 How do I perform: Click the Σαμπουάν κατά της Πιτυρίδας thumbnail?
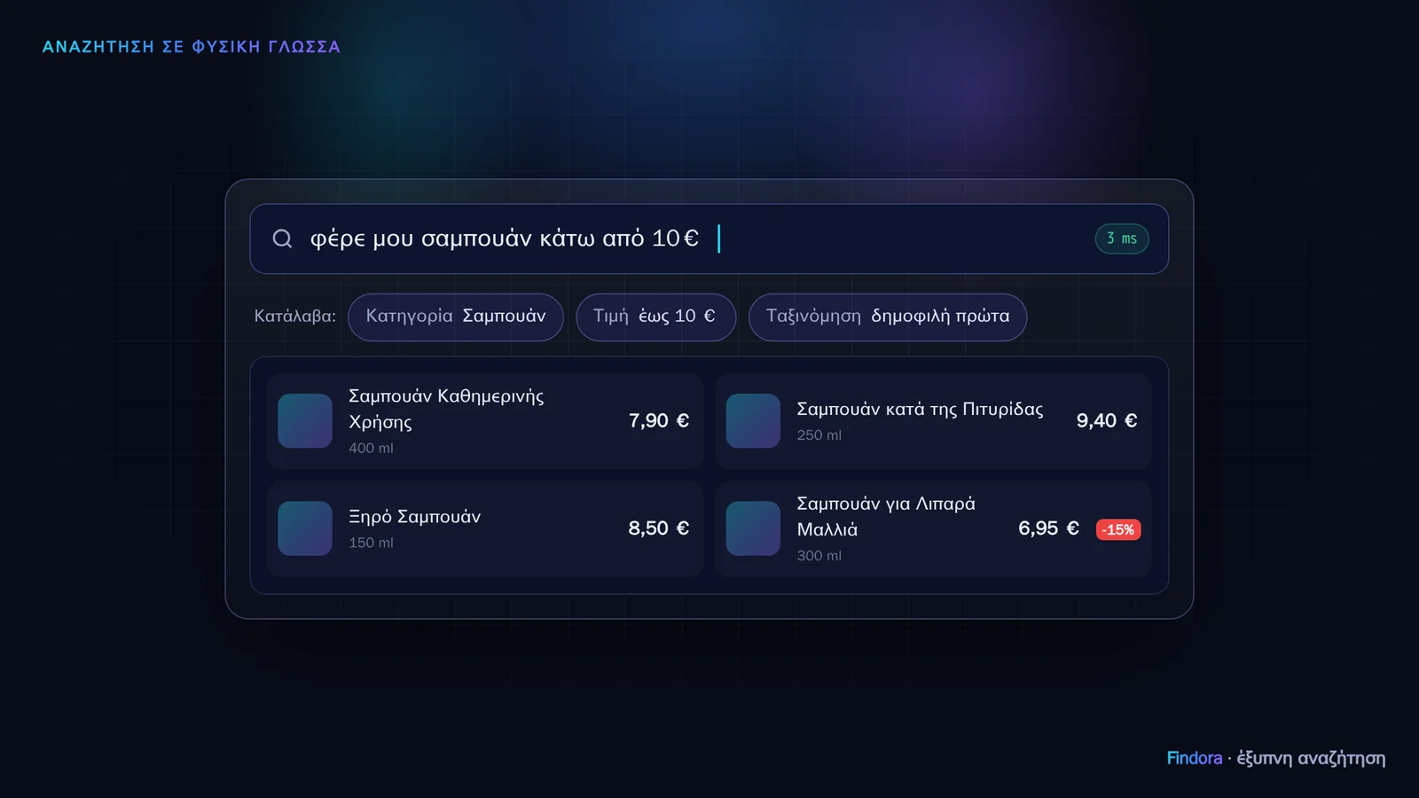click(x=753, y=421)
